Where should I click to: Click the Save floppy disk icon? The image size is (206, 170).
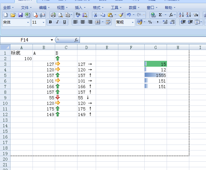20,15
